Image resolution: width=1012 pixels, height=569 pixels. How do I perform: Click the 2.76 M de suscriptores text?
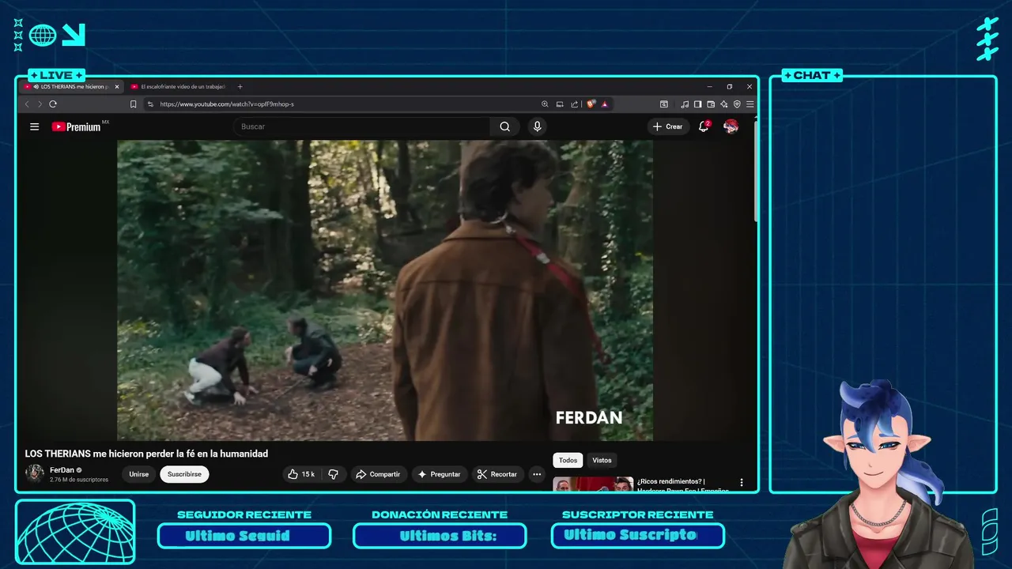79,480
